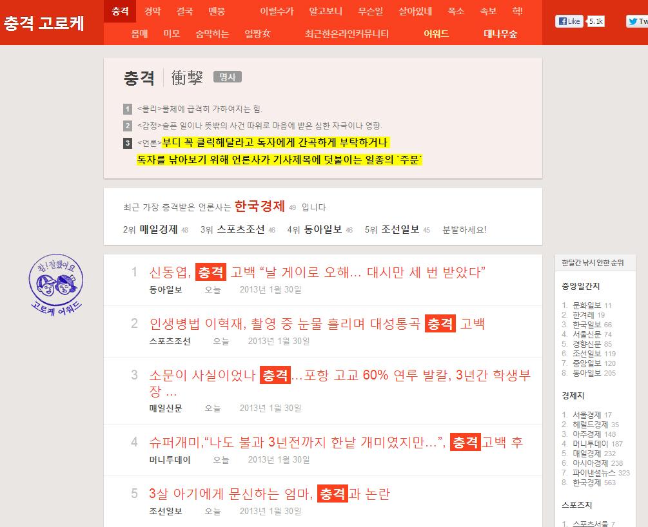Screen dimensions: 648x527
Task: Open the 알고보니 menu item
Action: pyautogui.click(x=326, y=11)
